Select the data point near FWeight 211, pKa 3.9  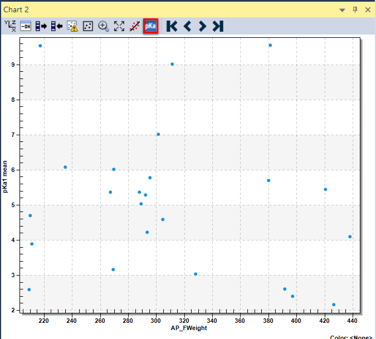[x=32, y=244]
